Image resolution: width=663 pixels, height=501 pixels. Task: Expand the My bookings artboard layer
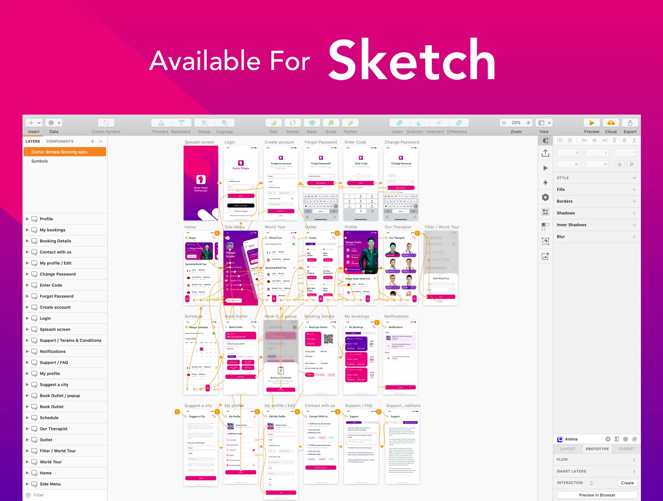(27, 230)
